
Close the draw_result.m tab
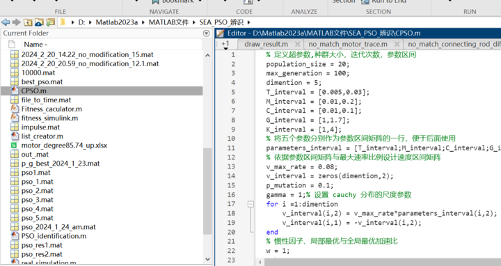coord(298,44)
